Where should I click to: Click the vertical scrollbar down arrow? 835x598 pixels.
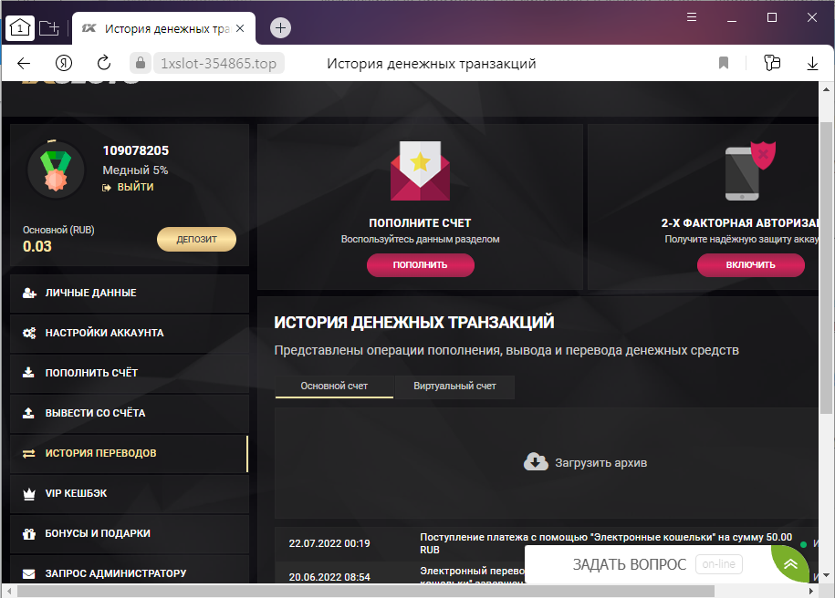click(x=826, y=575)
